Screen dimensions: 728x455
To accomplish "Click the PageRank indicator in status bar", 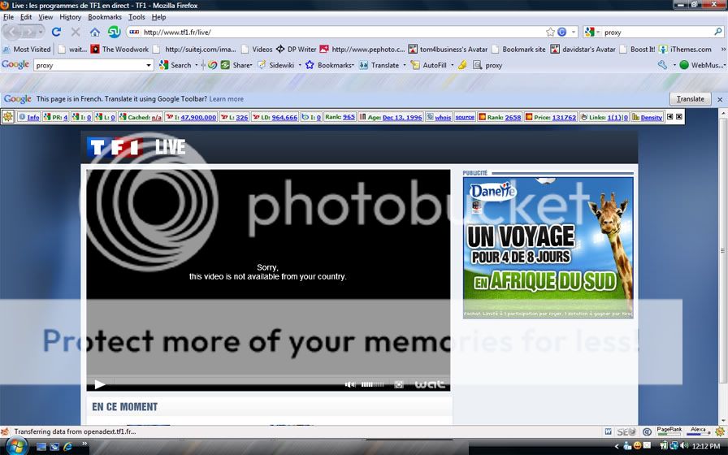I will tap(669, 431).
